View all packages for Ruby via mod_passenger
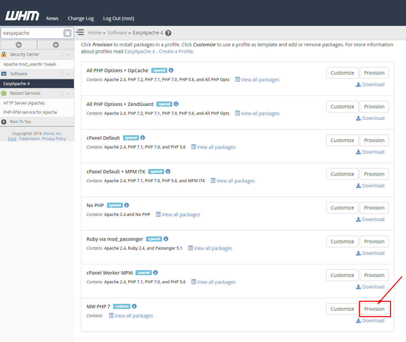Image resolution: width=406 pixels, height=342 pixels. coord(210,248)
